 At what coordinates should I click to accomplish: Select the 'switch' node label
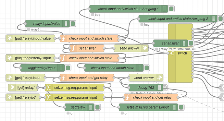pos(182,53)
